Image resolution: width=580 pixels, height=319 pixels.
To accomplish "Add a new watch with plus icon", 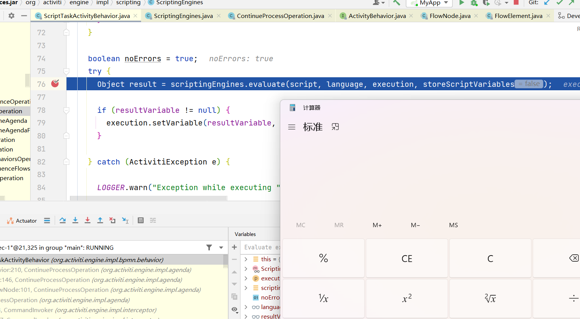I will pyautogui.click(x=234, y=247).
